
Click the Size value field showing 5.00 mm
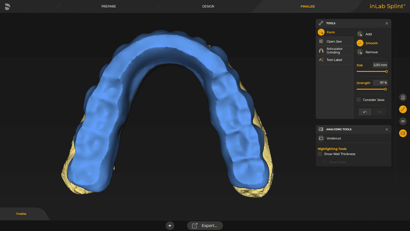pos(380,65)
